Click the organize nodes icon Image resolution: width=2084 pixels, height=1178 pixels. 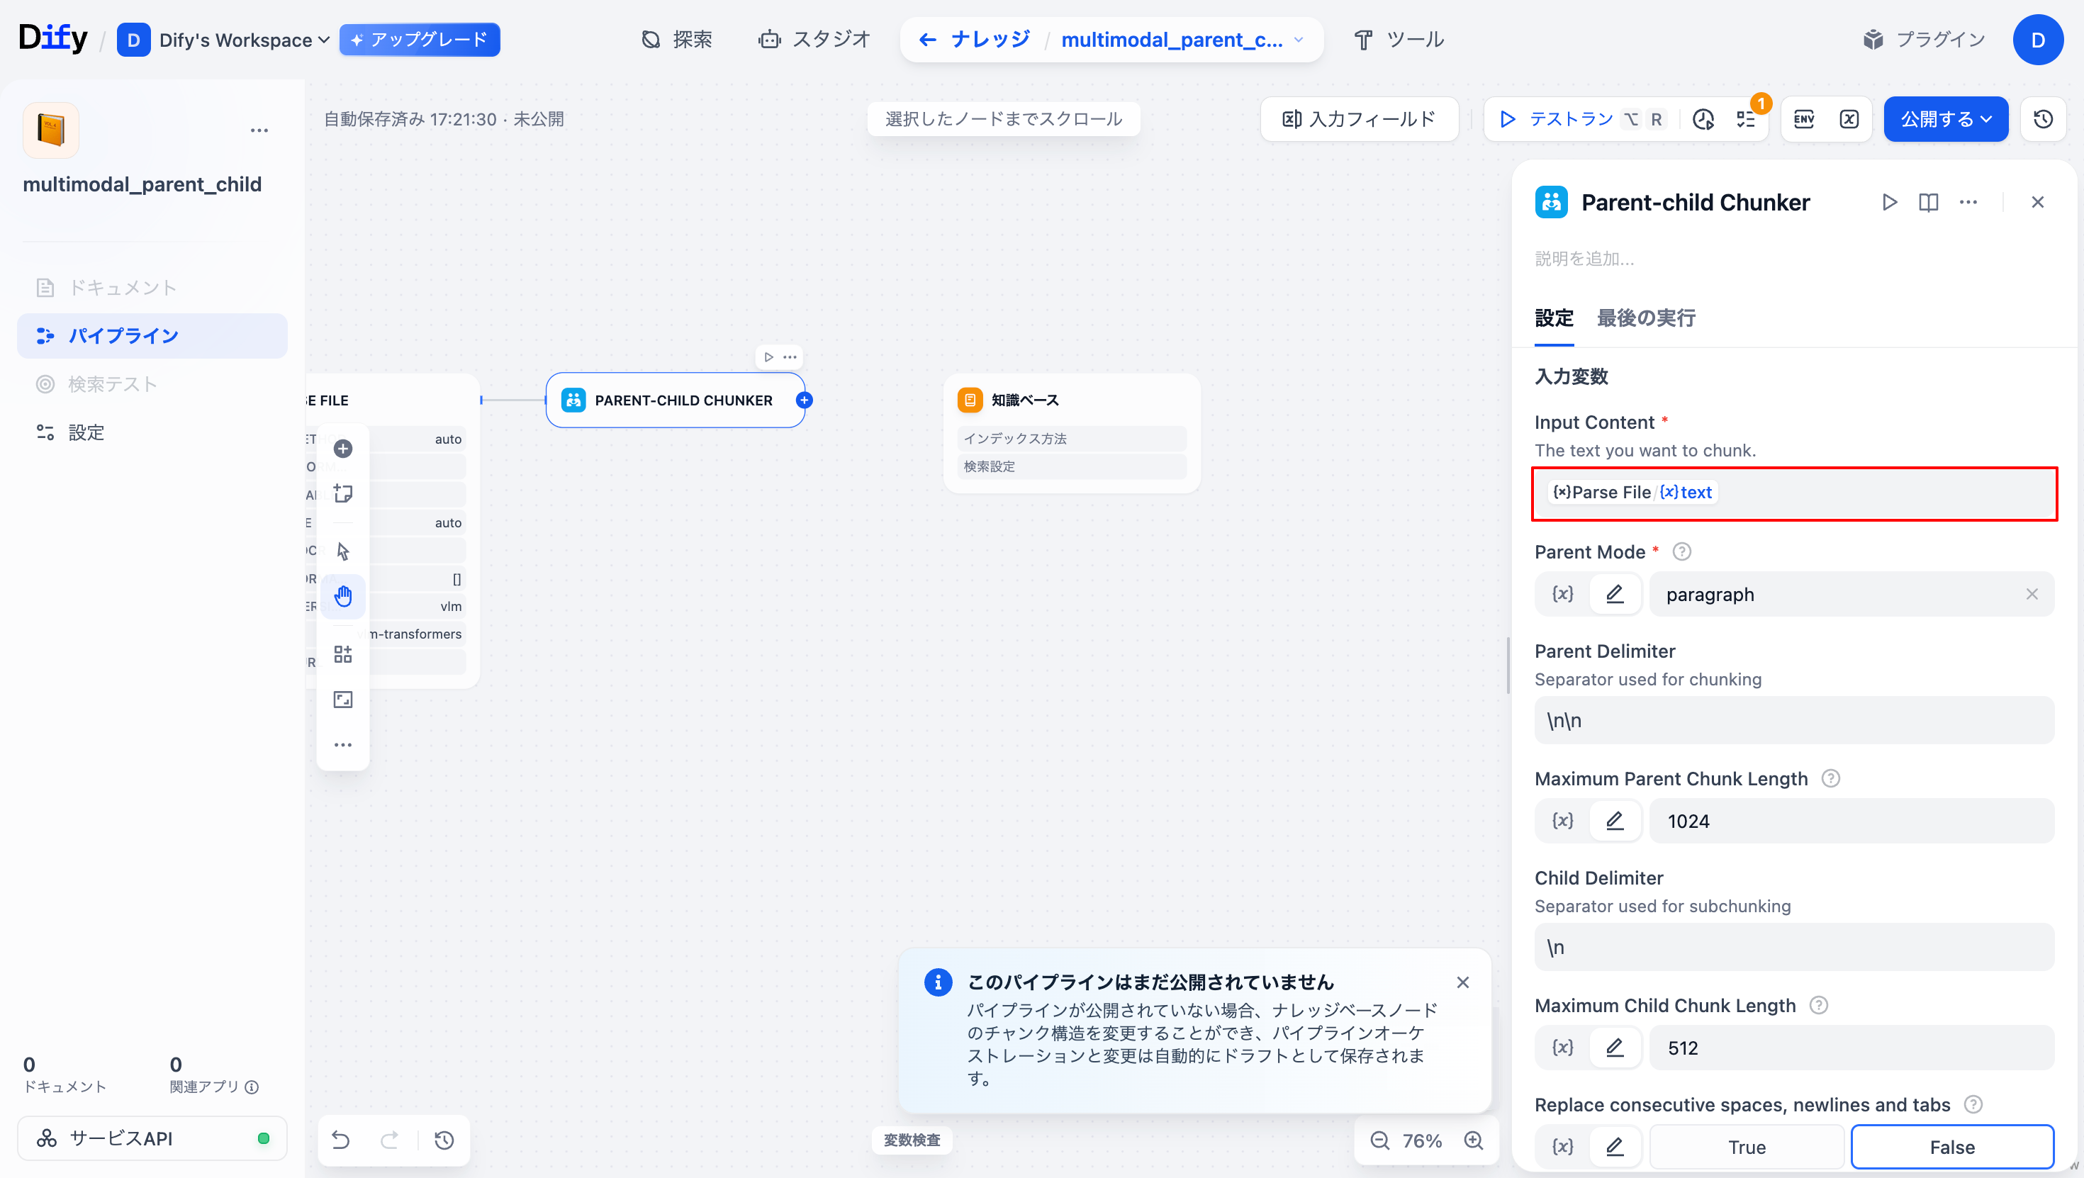pos(343,653)
